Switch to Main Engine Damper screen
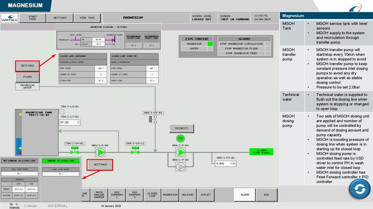 click(x=99, y=195)
